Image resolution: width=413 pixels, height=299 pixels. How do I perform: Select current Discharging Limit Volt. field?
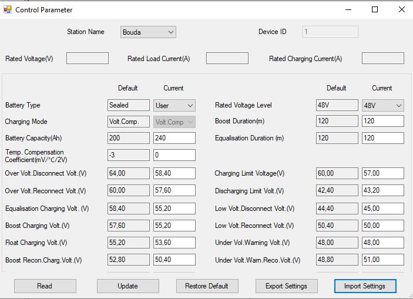[x=382, y=191]
